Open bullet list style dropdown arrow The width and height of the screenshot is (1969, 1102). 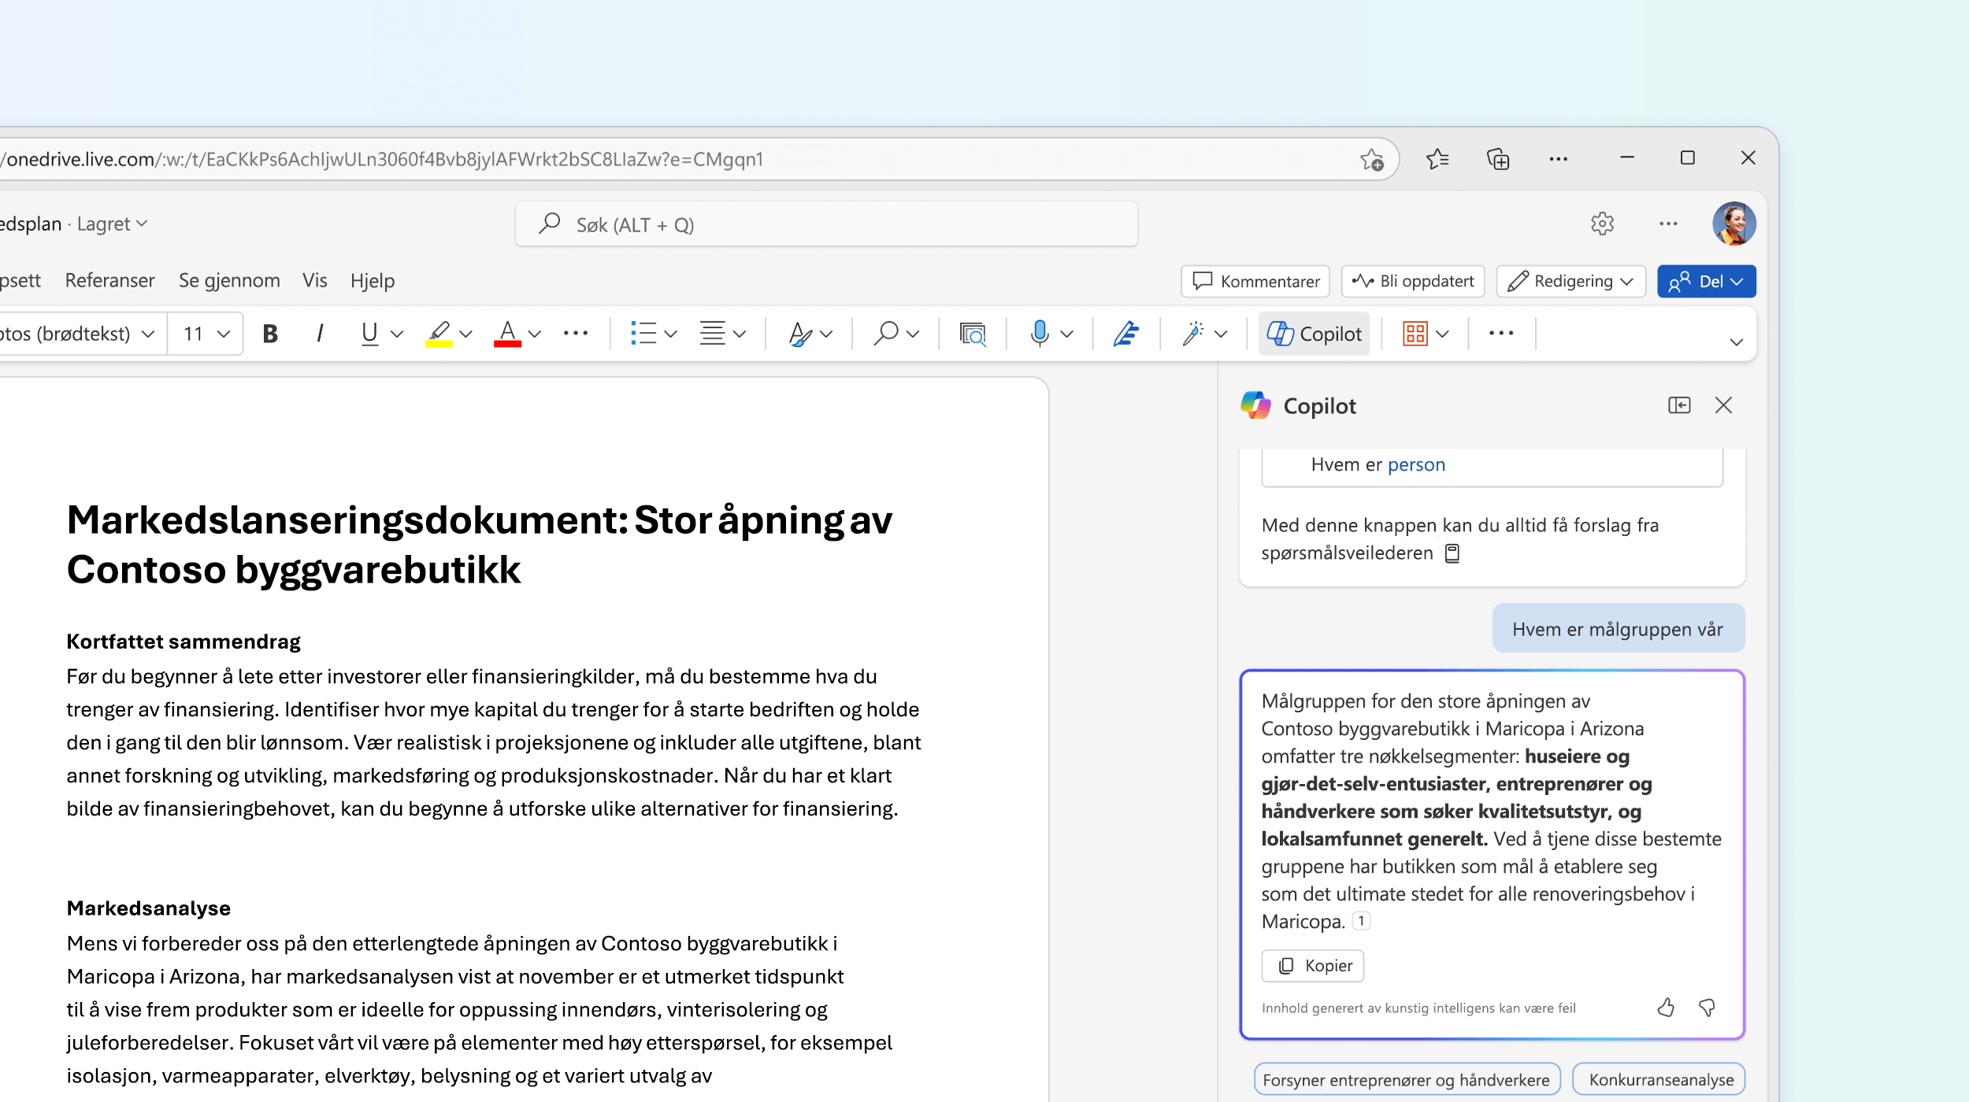click(x=671, y=334)
